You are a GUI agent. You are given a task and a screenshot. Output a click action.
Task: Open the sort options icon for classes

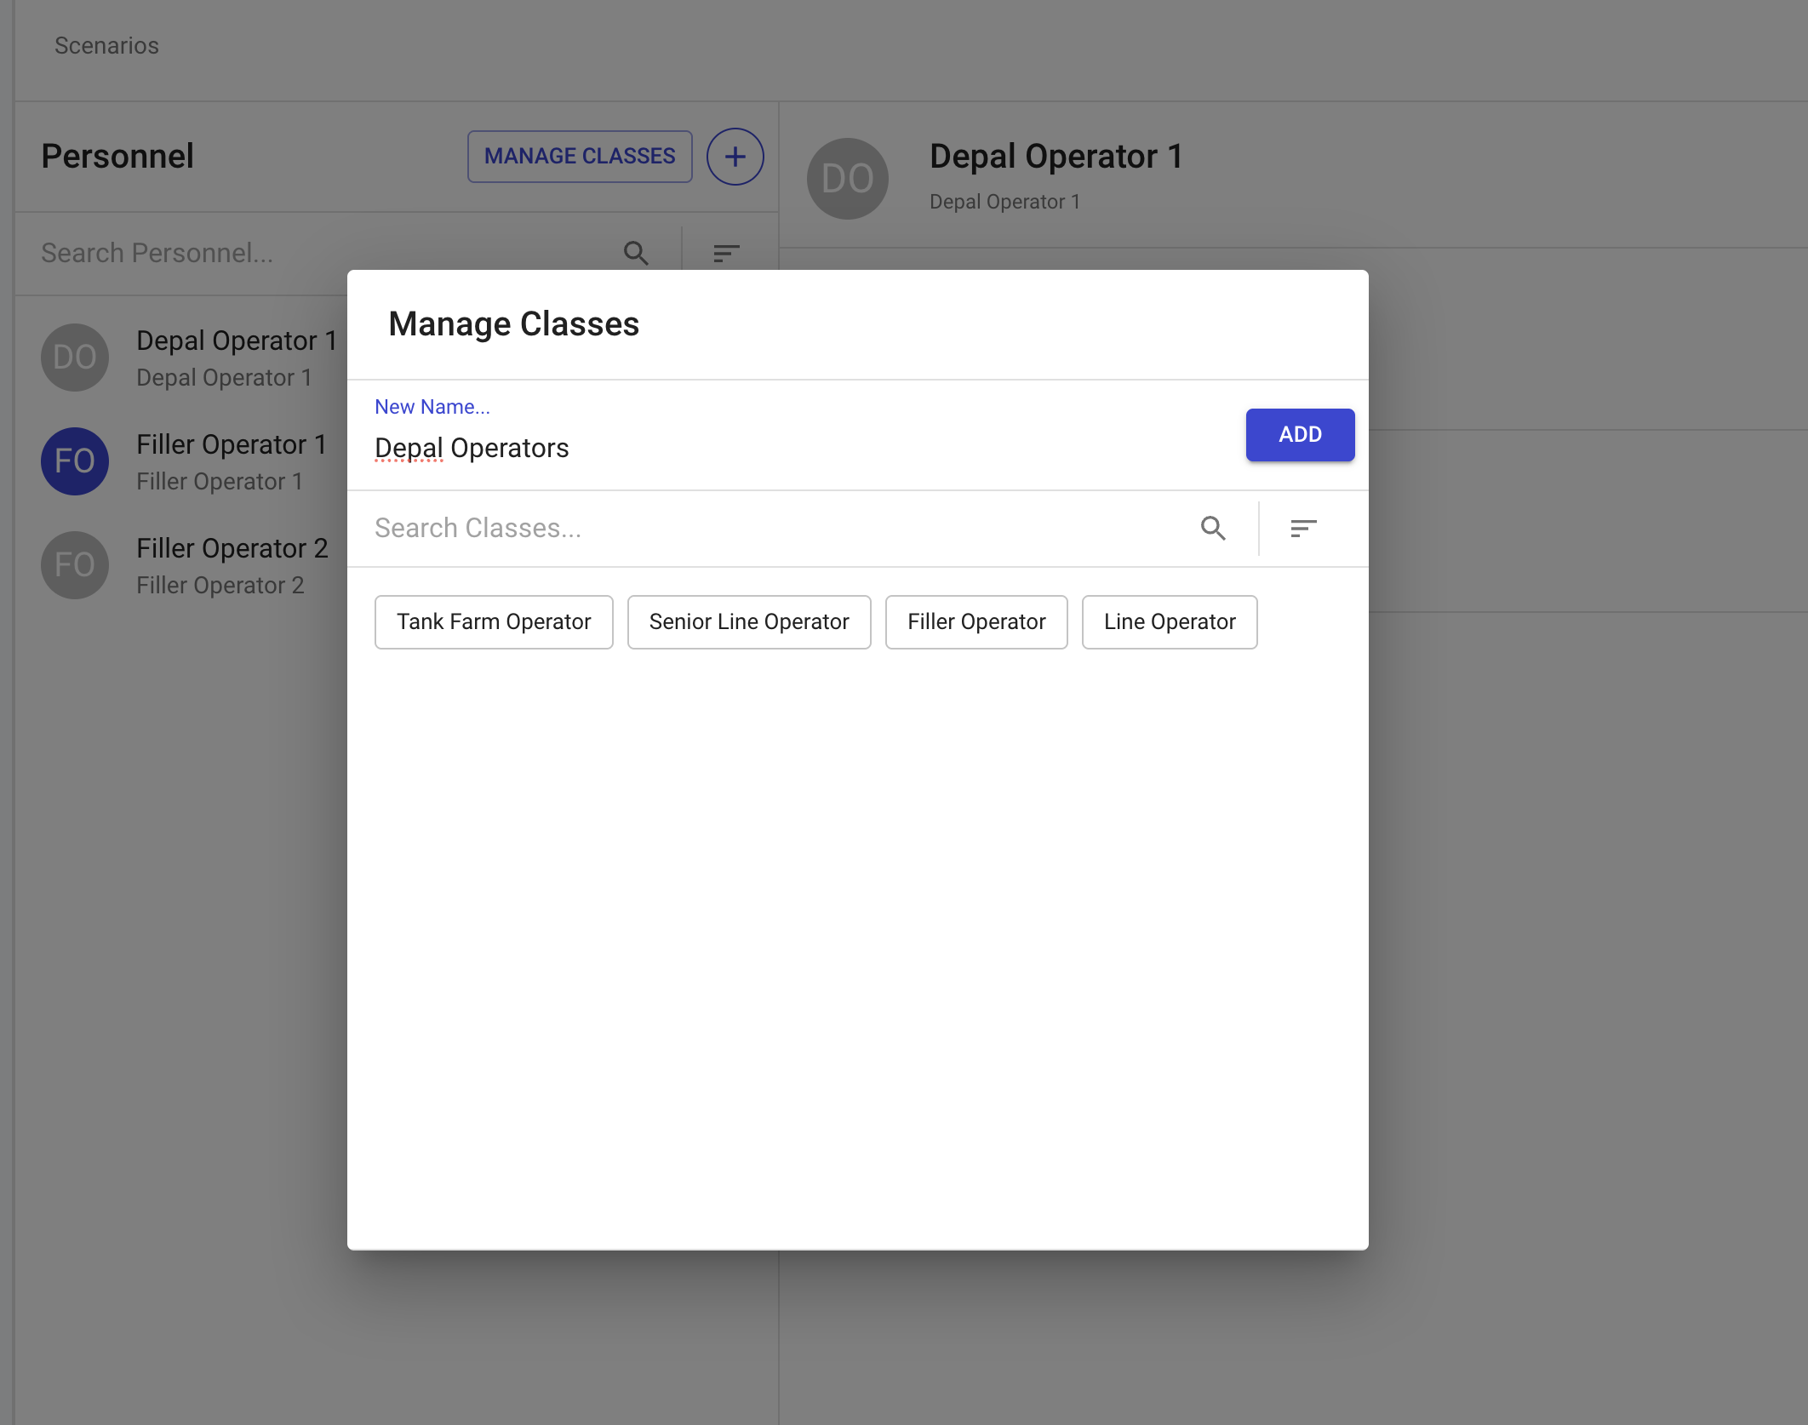(1302, 529)
